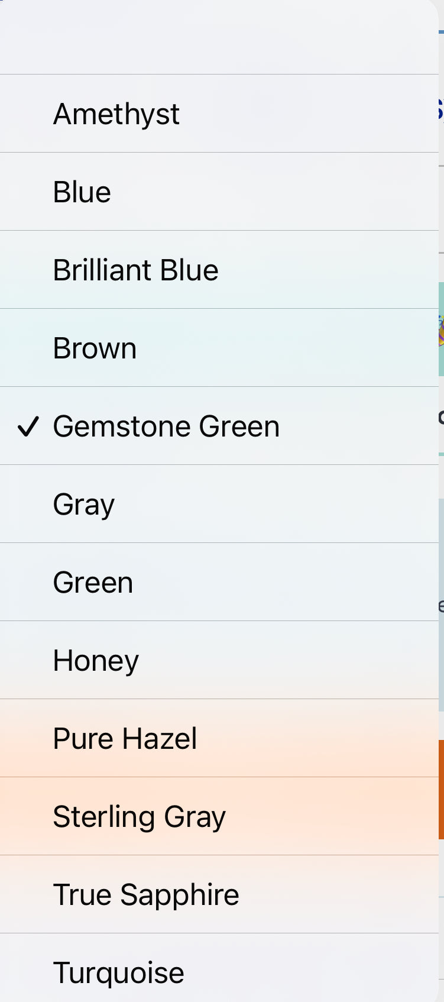Select the True Sapphire option
Viewport: 444px width, 1002px height.
(x=146, y=894)
